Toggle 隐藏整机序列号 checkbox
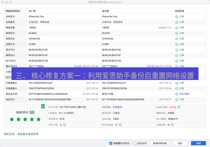Screen dimensions: 210x147 tap(111, 143)
